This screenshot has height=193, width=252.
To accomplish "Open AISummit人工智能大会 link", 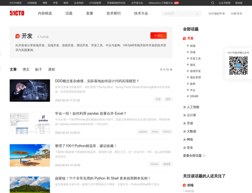I will tap(161, 3).
